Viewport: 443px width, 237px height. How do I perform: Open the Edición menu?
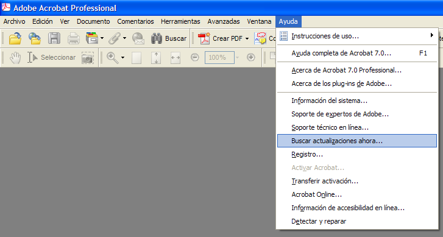43,21
